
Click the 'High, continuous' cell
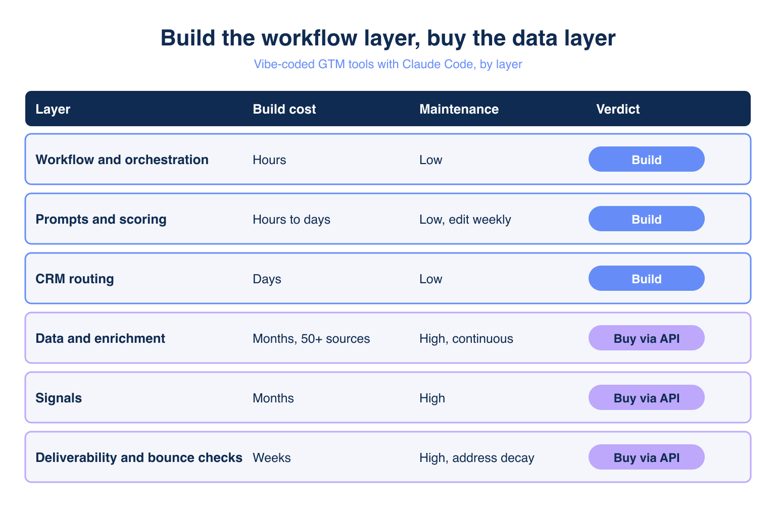click(x=466, y=338)
